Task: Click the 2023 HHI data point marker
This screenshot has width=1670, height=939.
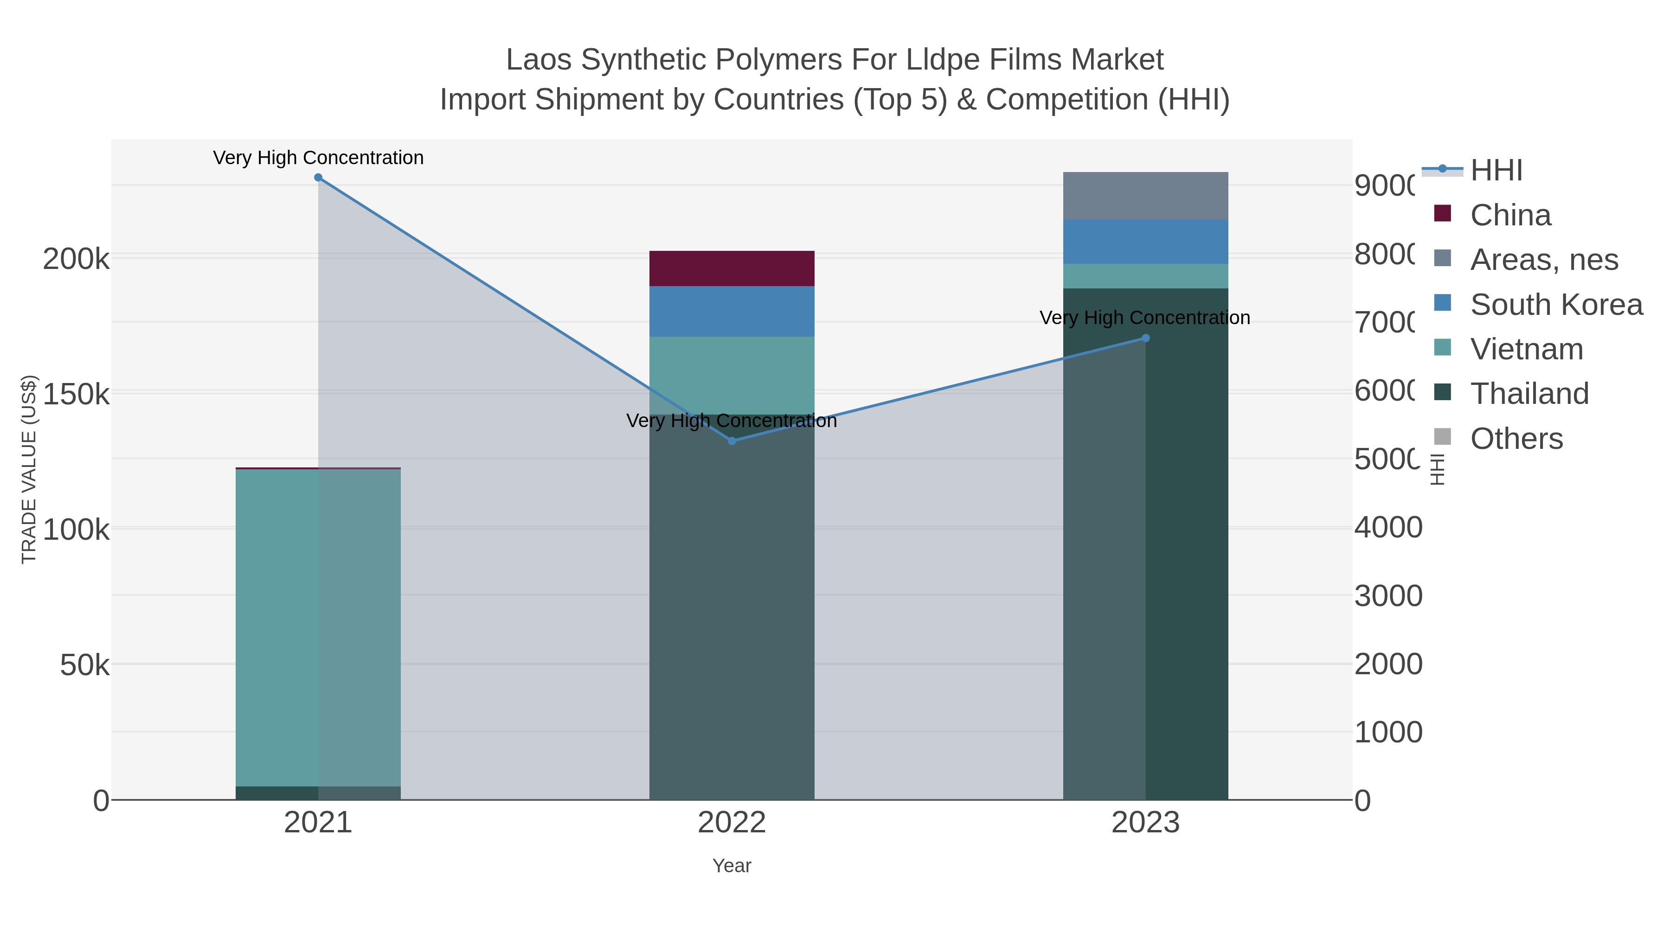Action: click(x=1145, y=339)
